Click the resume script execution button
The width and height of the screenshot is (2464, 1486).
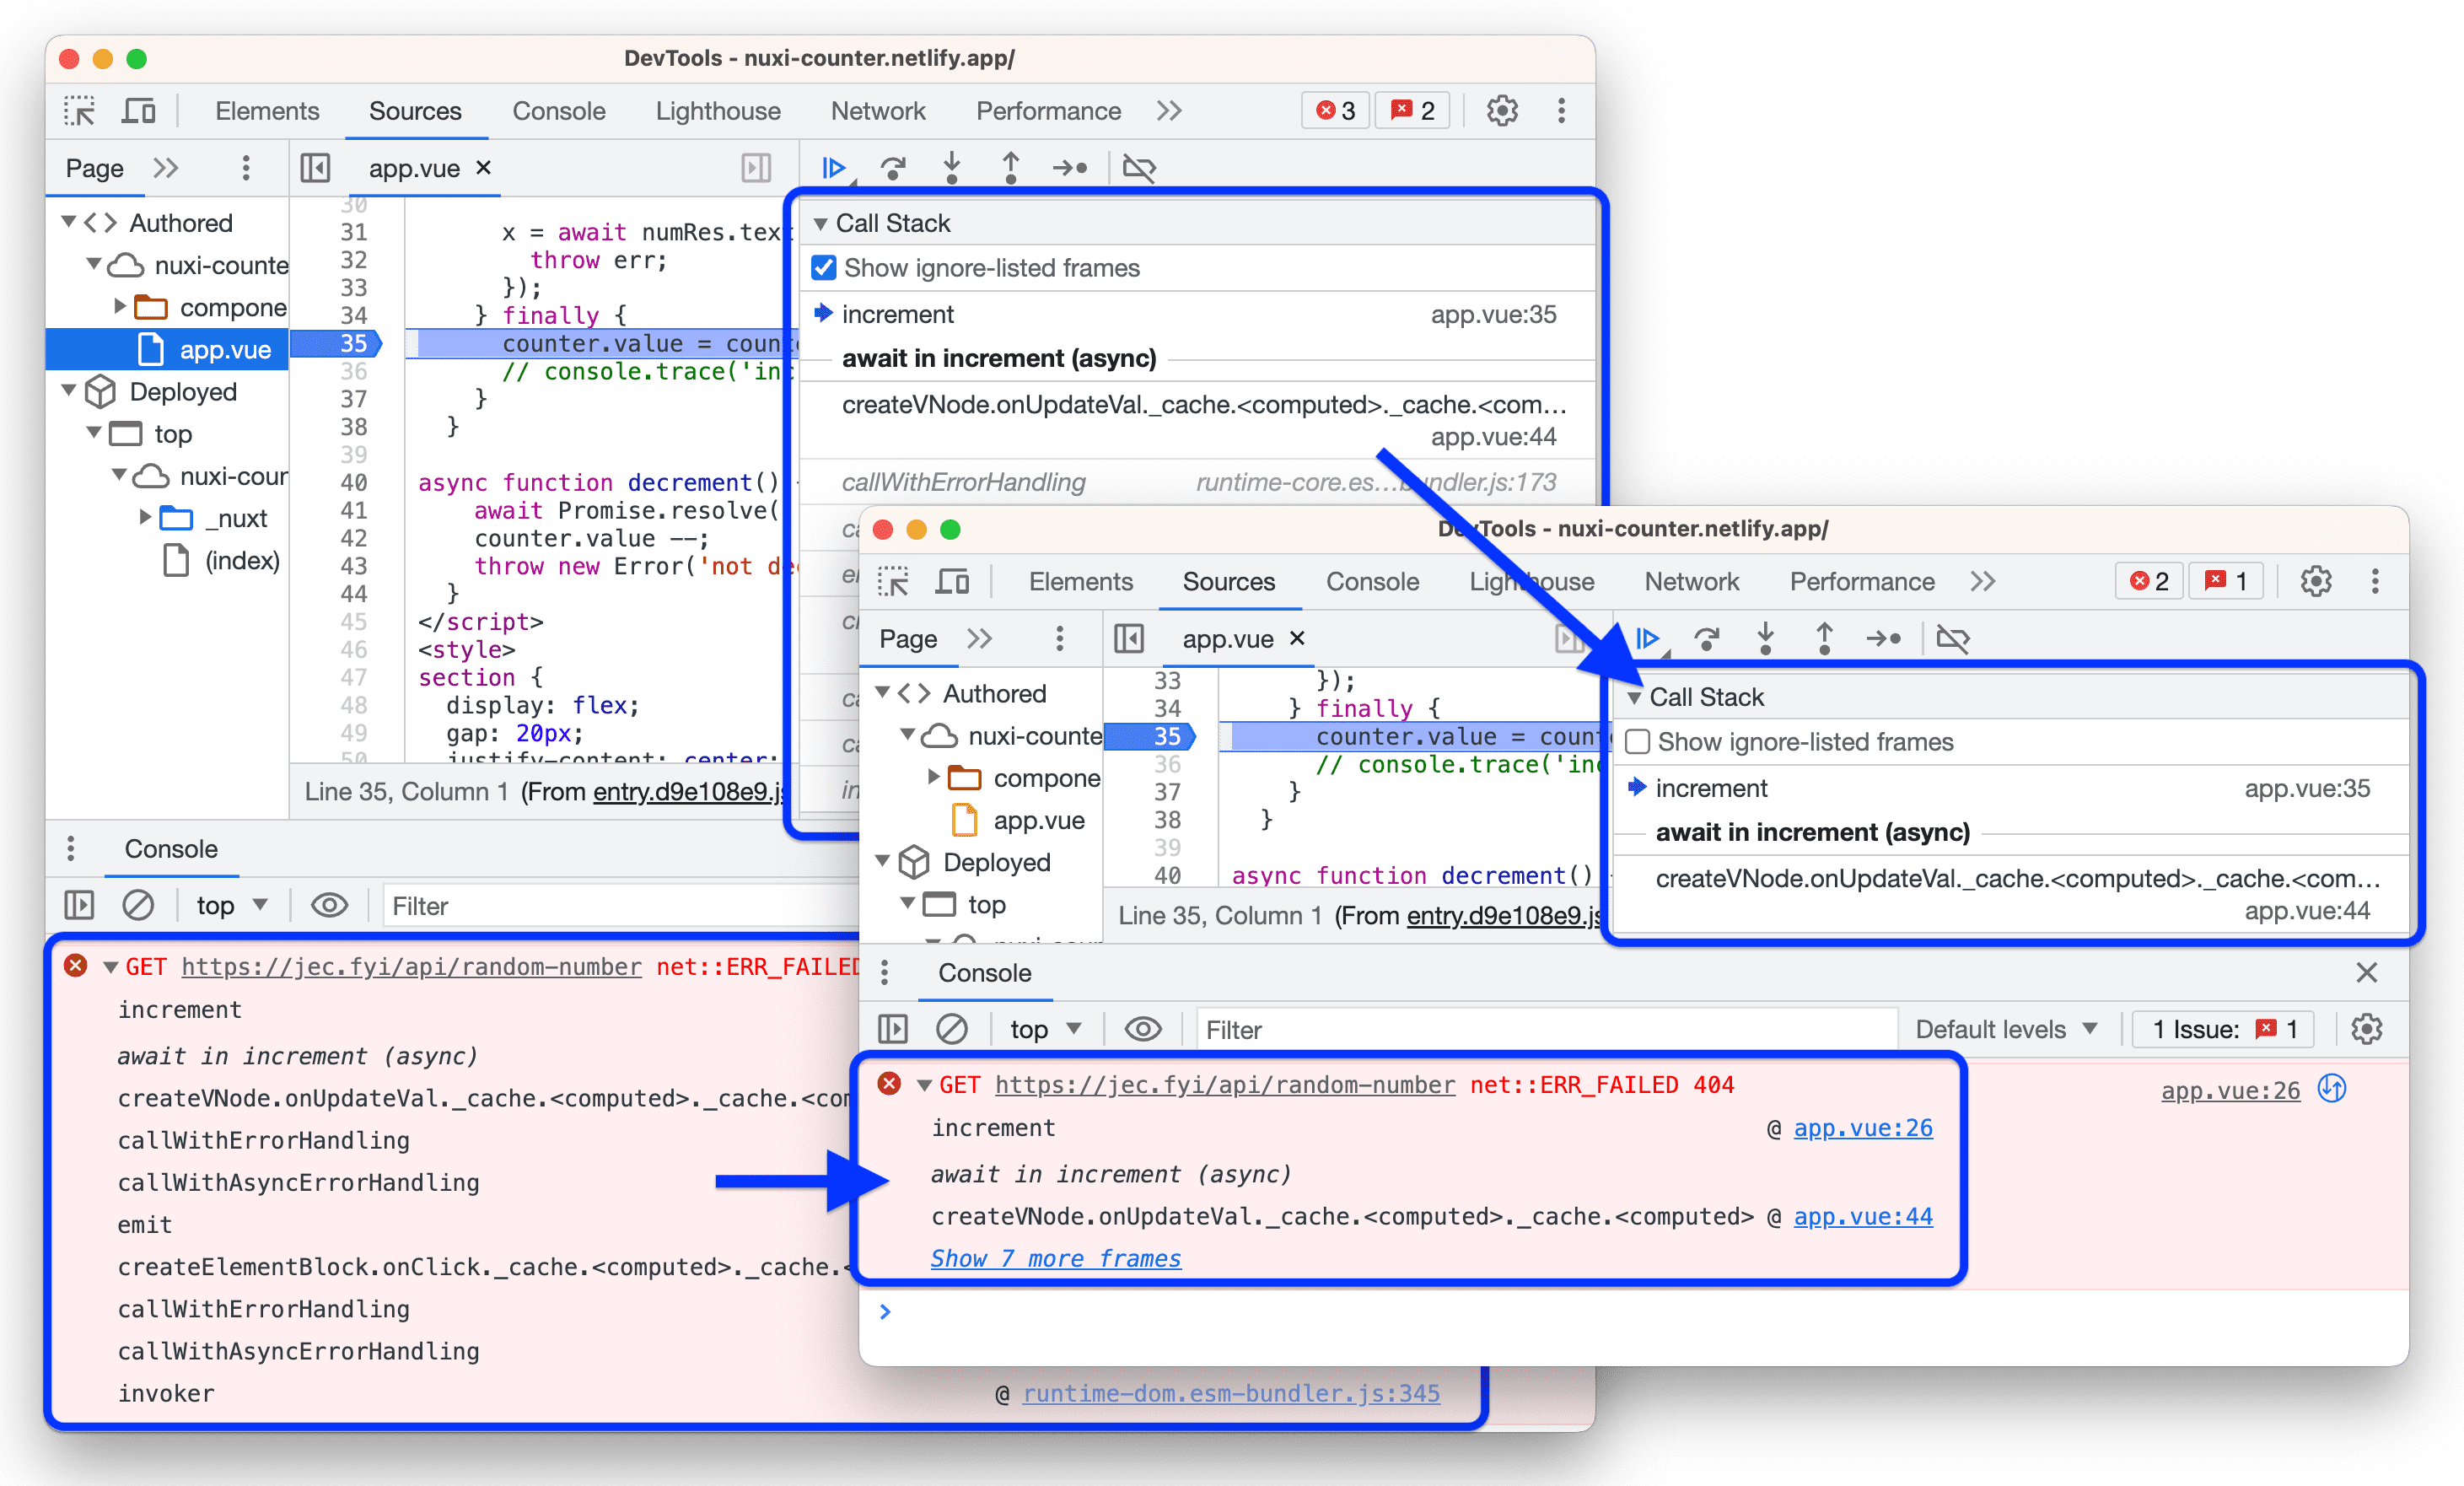(836, 165)
